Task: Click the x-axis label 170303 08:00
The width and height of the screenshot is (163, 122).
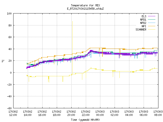Action: pos(158,113)
